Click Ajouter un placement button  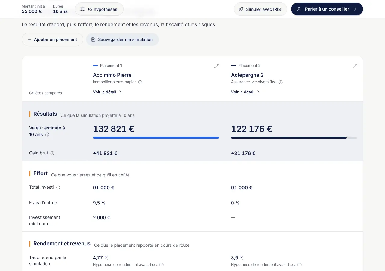(52, 39)
